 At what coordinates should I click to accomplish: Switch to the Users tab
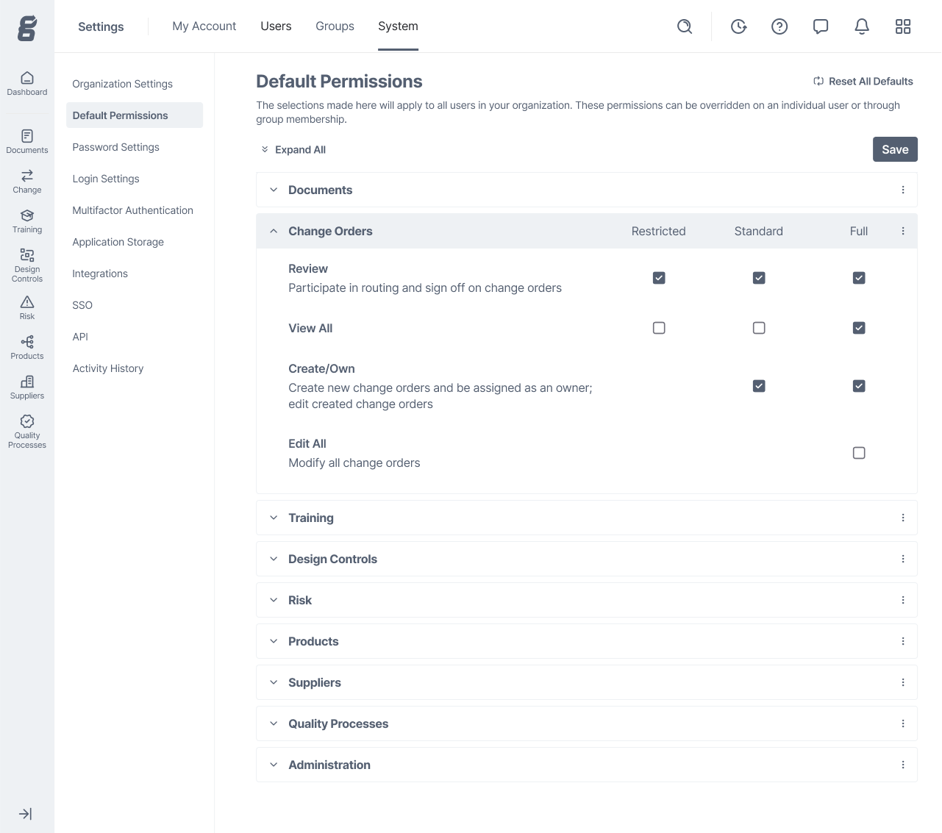click(276, 26)
